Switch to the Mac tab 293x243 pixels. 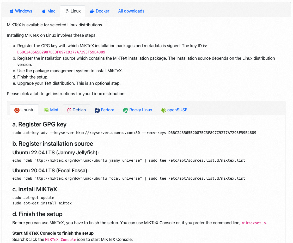48,11
